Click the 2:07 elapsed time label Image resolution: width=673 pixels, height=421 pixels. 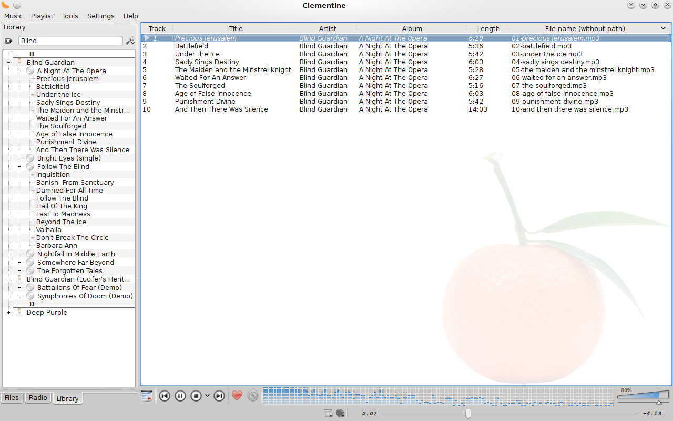point(370,413)
